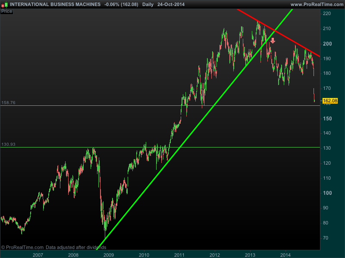Open the www.ProRealTime.com link
The width and height of the screenshot is (345, 258).
click(x=317, y=4)
